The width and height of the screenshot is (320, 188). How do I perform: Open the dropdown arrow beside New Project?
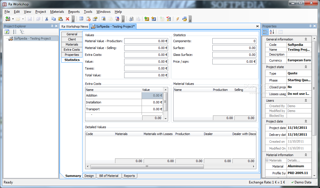point(13,19)
